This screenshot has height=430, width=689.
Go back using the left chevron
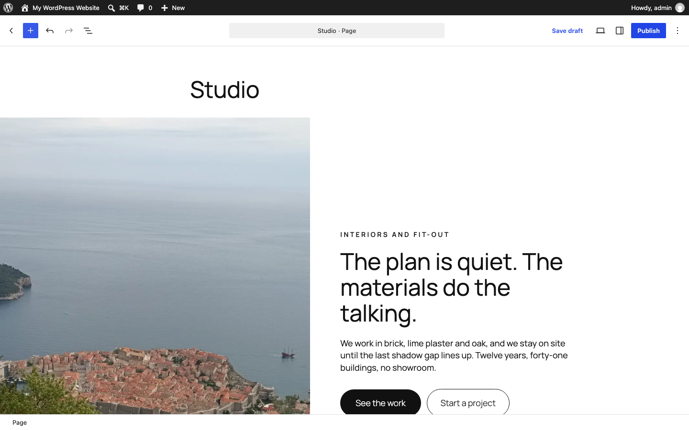(x=11, y=31)
